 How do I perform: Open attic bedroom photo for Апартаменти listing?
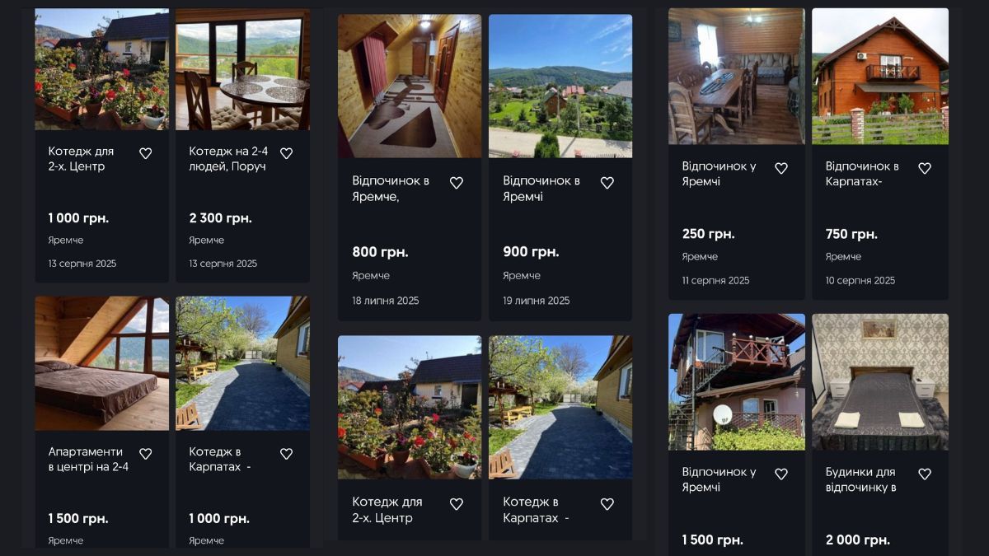pos(102,363)
